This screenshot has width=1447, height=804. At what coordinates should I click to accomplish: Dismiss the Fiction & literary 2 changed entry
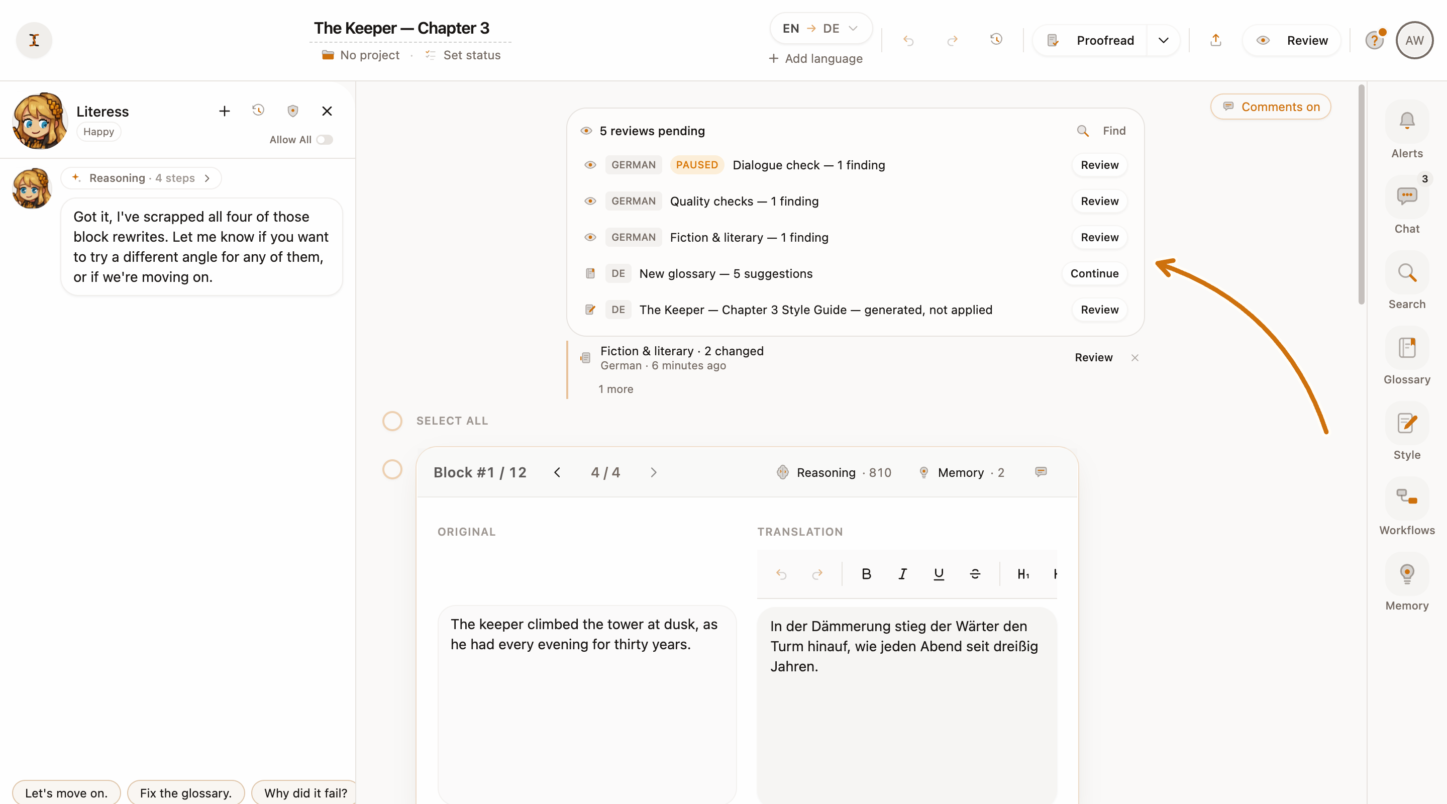pyautogui.click(x=1134, y=357)
